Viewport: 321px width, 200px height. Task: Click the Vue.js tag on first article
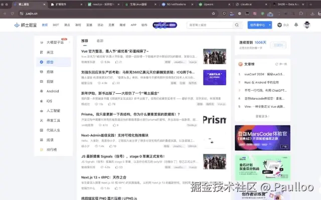[x=193, y=62]
